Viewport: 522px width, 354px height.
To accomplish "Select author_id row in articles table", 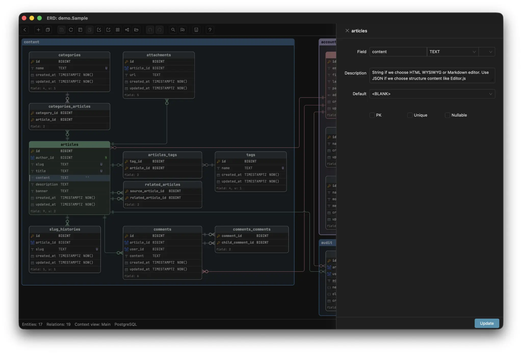I will point(70,158).
